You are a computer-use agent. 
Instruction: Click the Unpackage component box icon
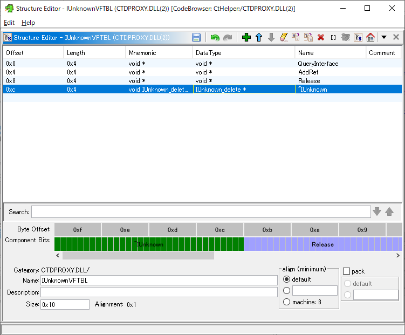pyautogui.click(x=346, y=37)
